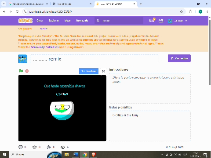
Task: Open Explorar in navigation bar
Action: pos(54,21)
